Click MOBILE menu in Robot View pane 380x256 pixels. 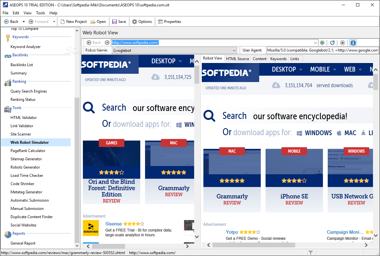[320, 69]
